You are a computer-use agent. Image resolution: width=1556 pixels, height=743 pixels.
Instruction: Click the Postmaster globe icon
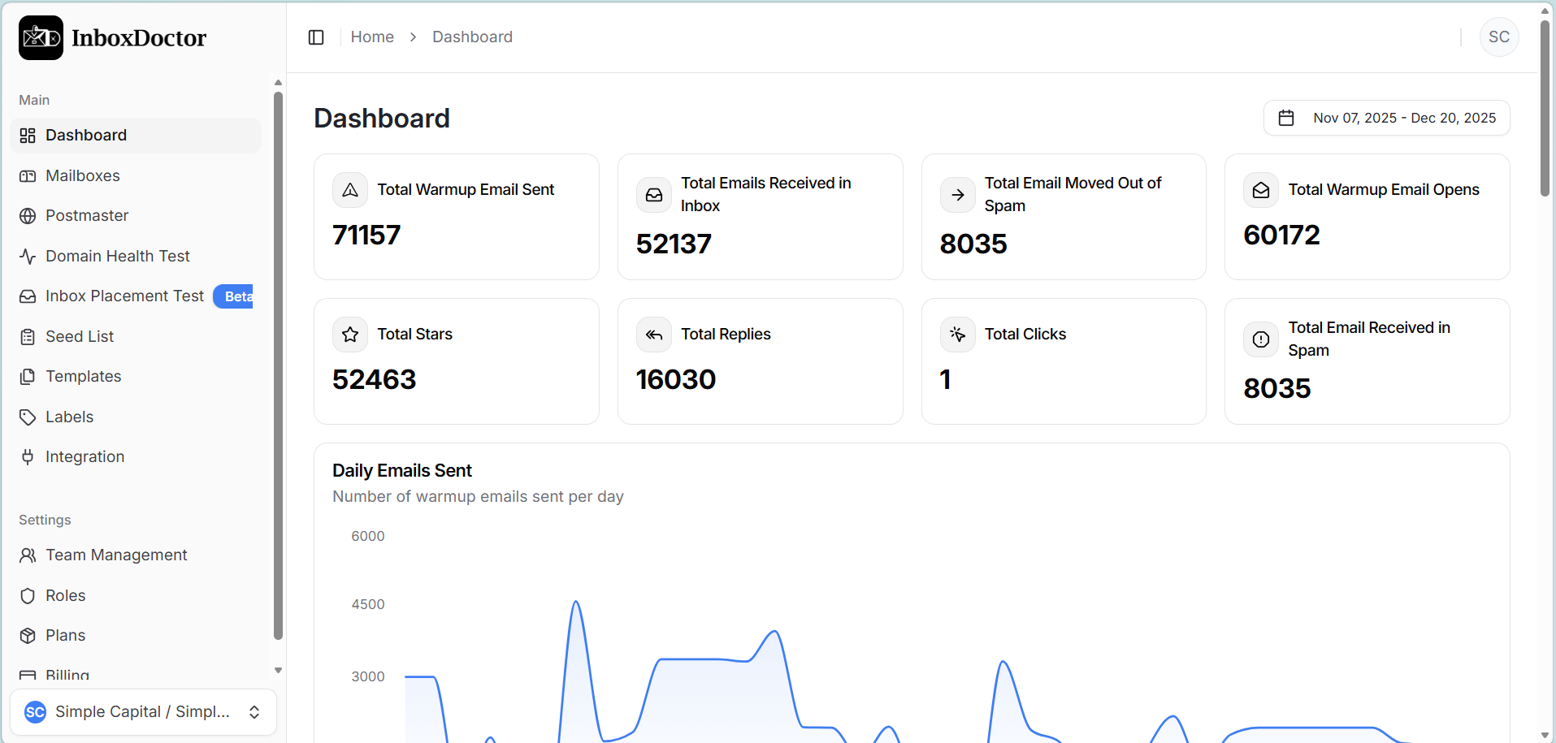pos(28,216)
